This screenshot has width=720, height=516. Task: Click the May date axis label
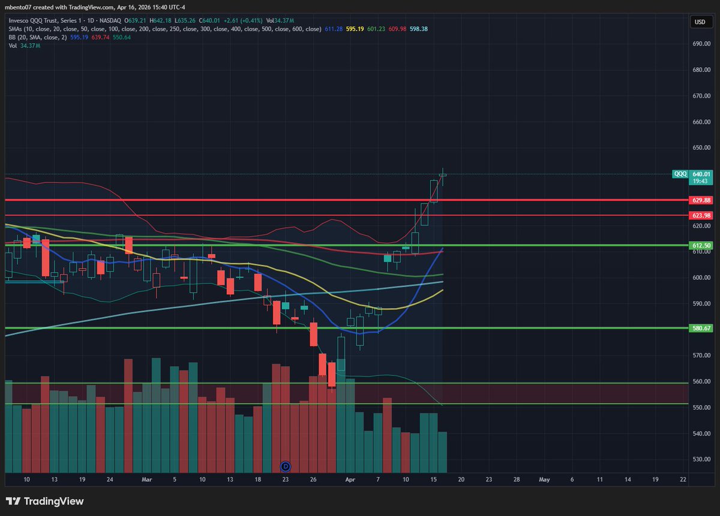coord(544,480)
